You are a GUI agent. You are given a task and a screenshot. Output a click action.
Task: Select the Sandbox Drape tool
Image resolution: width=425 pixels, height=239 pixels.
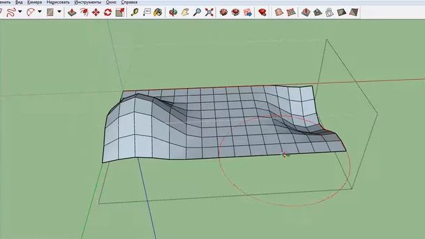tap(329, 12)
